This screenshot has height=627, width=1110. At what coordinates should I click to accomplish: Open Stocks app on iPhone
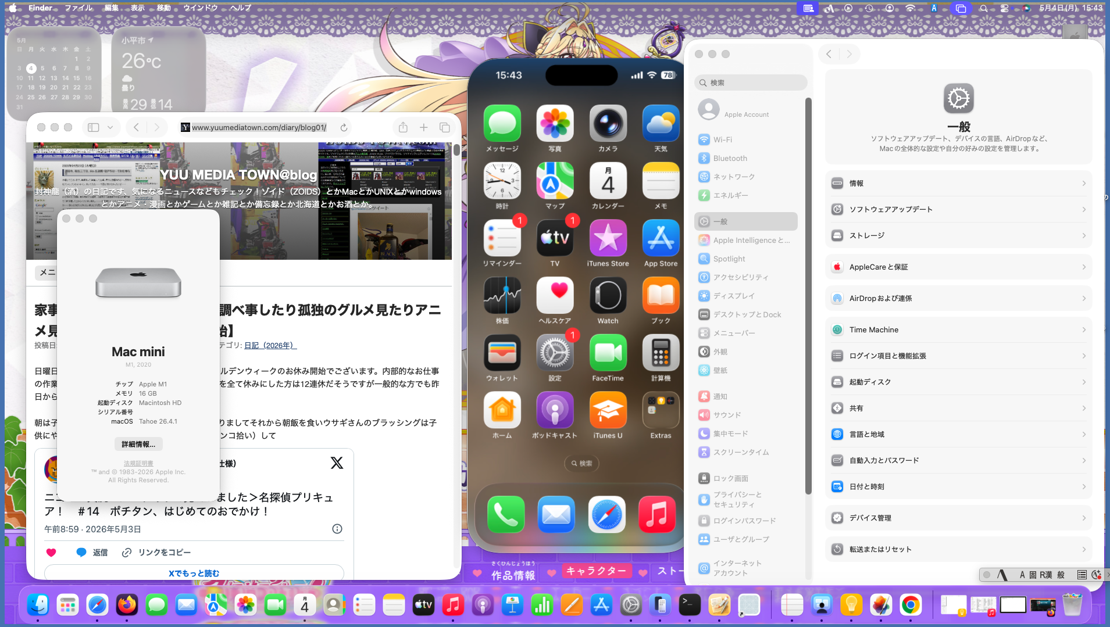502,295
